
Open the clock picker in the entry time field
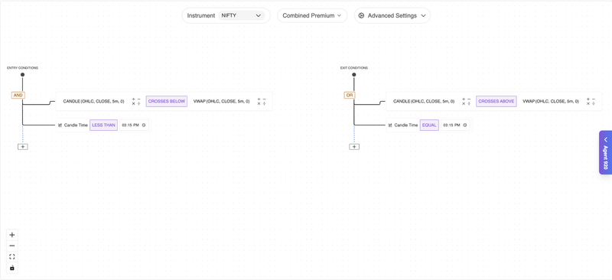[x=143, y=125]
